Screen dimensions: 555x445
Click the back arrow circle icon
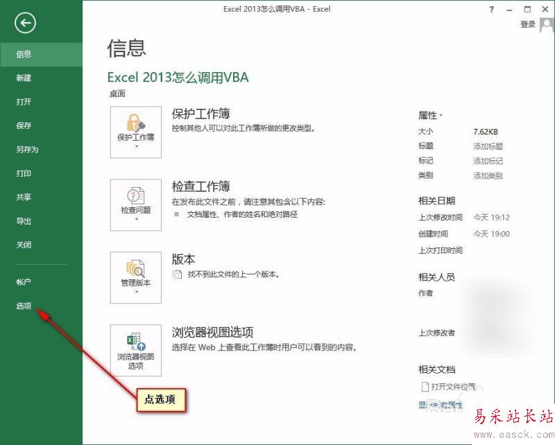[25, 23]
